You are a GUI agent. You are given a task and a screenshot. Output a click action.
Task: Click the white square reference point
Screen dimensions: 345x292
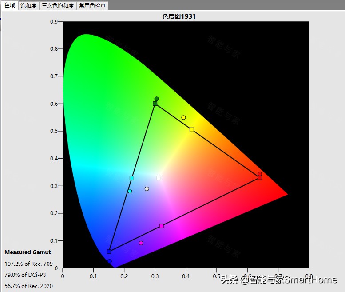(159, 178)
